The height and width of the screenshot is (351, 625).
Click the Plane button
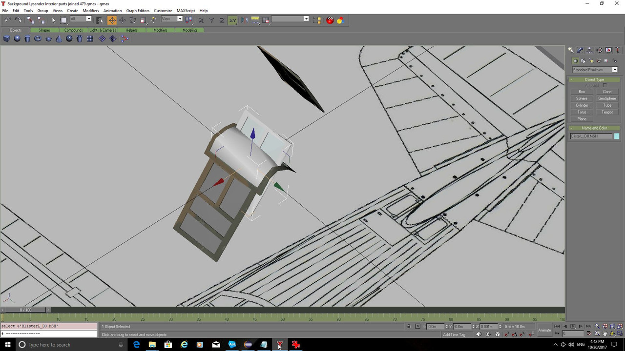tap(582, 119)
